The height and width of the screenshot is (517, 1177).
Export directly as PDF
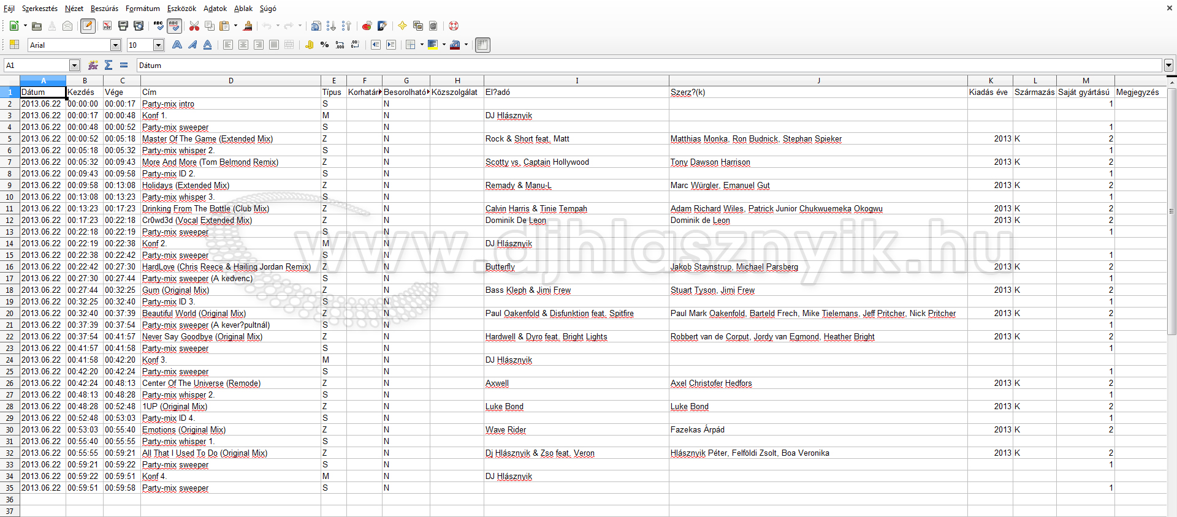click(107, 26)
